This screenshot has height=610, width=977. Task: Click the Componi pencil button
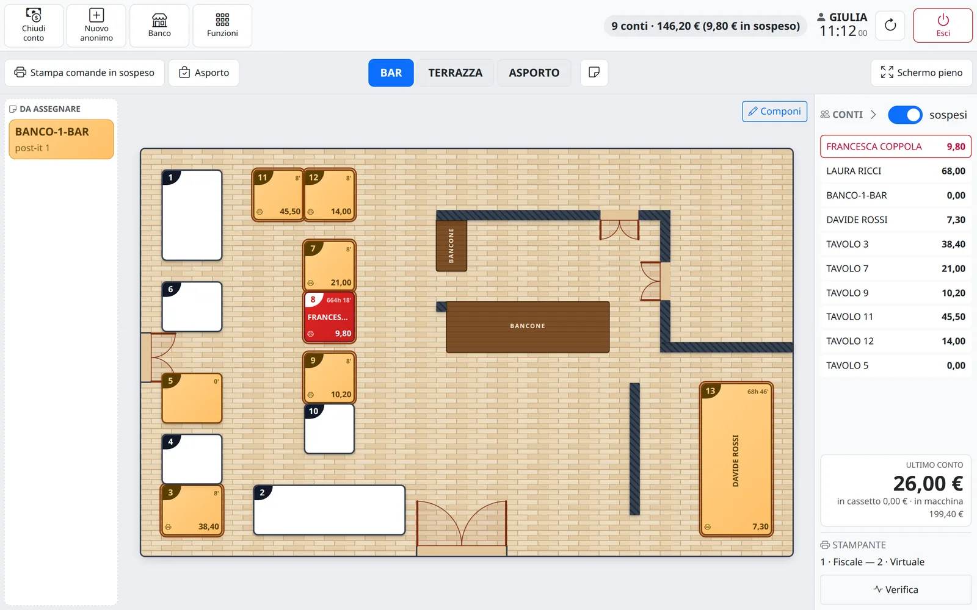click(775, 111)
